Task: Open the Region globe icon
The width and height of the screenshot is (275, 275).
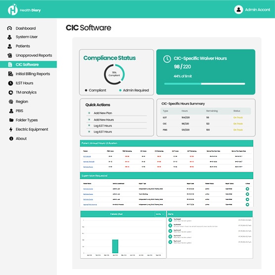Action: [x=11, y=101]
